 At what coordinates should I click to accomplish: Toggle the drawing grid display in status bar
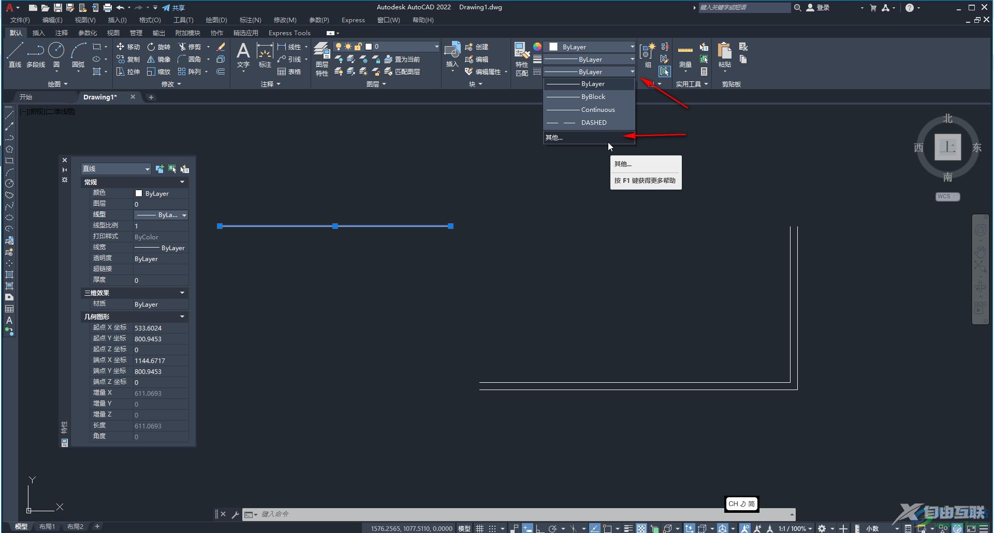(x=479, y=528)
